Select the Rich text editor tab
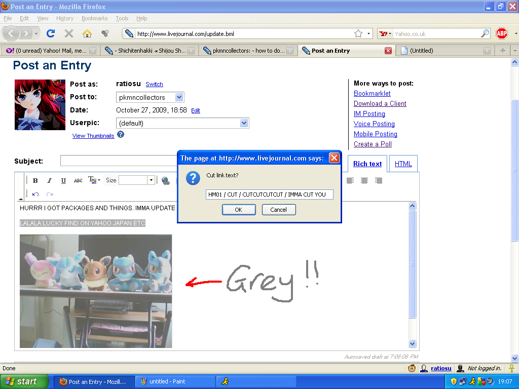The width and height of the screenshot is (519, 389). [367, 164]
